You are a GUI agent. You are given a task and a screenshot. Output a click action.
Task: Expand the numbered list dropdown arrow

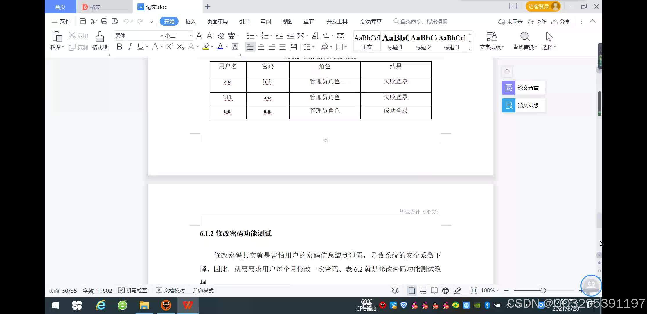tap(271, 36)
